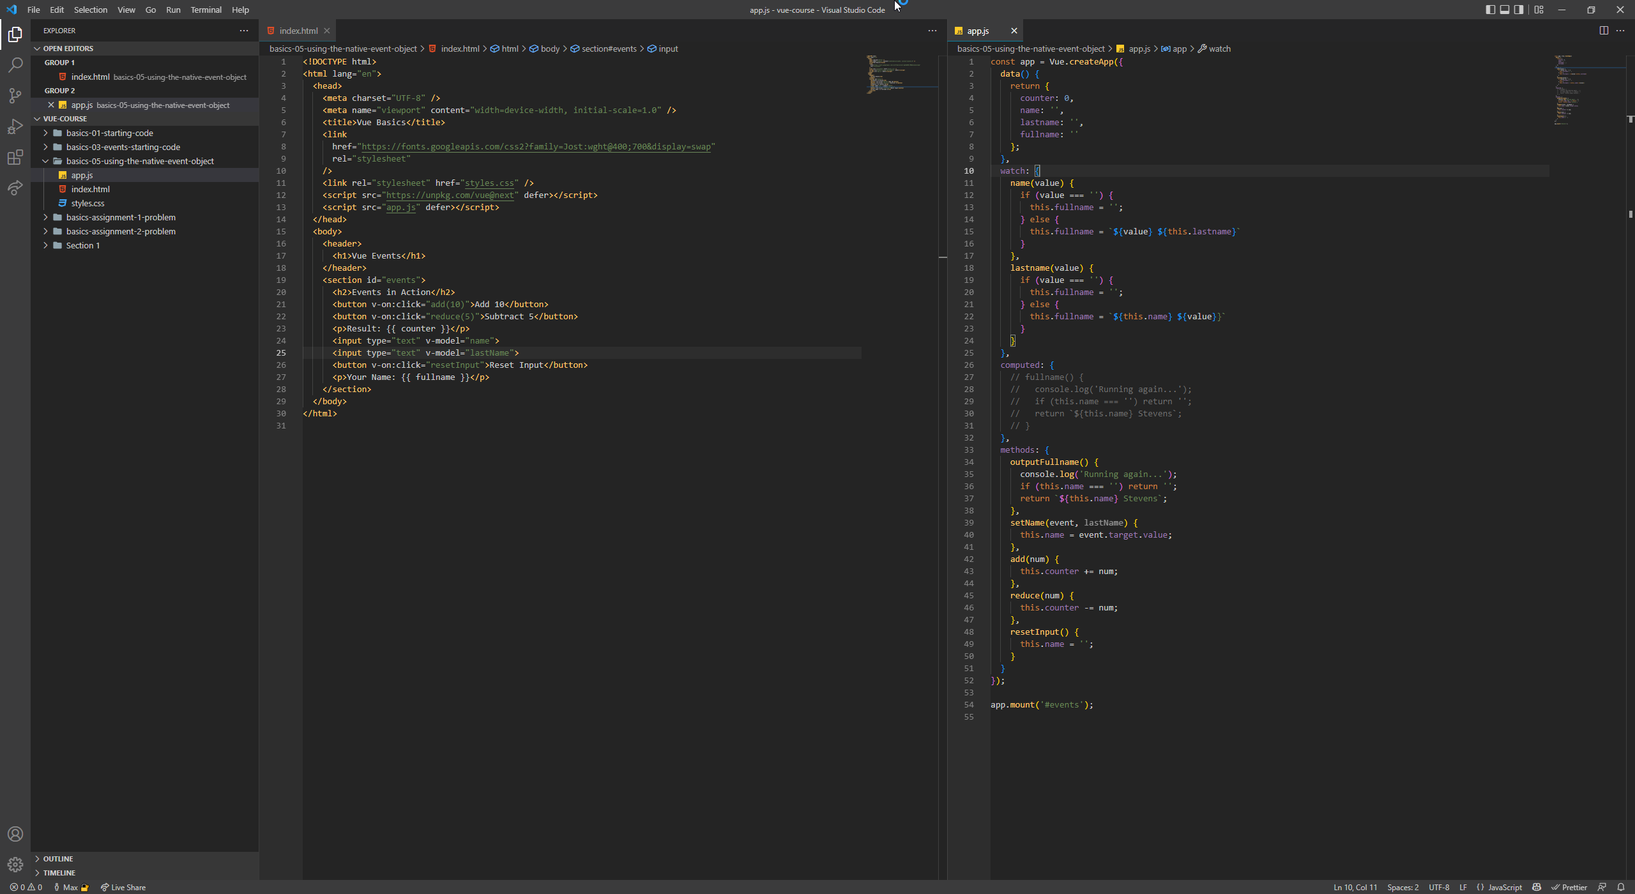
Task: Click the Live Share status button
Action: pyautogui.click(x=123, y=887)
